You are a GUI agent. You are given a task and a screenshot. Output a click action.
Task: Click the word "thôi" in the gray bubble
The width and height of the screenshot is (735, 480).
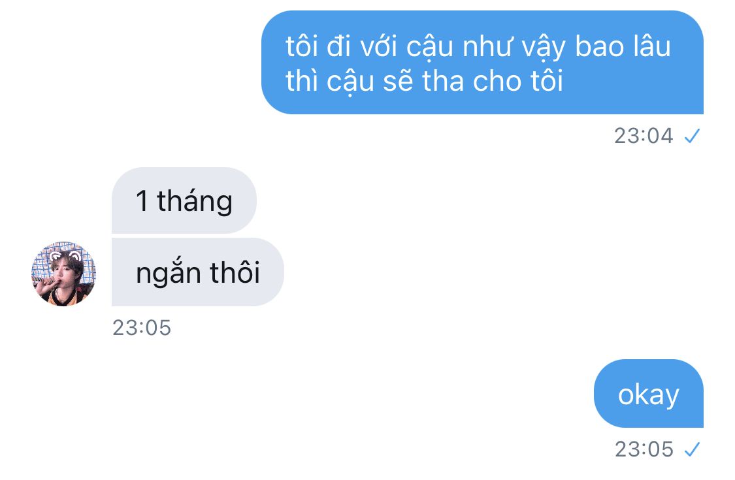point(235,272)
